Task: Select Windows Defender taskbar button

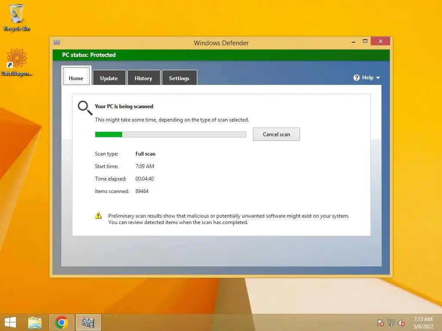Action: (x=88, y=322)
